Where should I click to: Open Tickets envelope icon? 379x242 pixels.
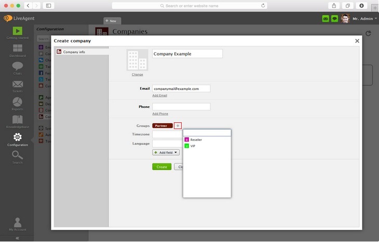tap(17, 86)
